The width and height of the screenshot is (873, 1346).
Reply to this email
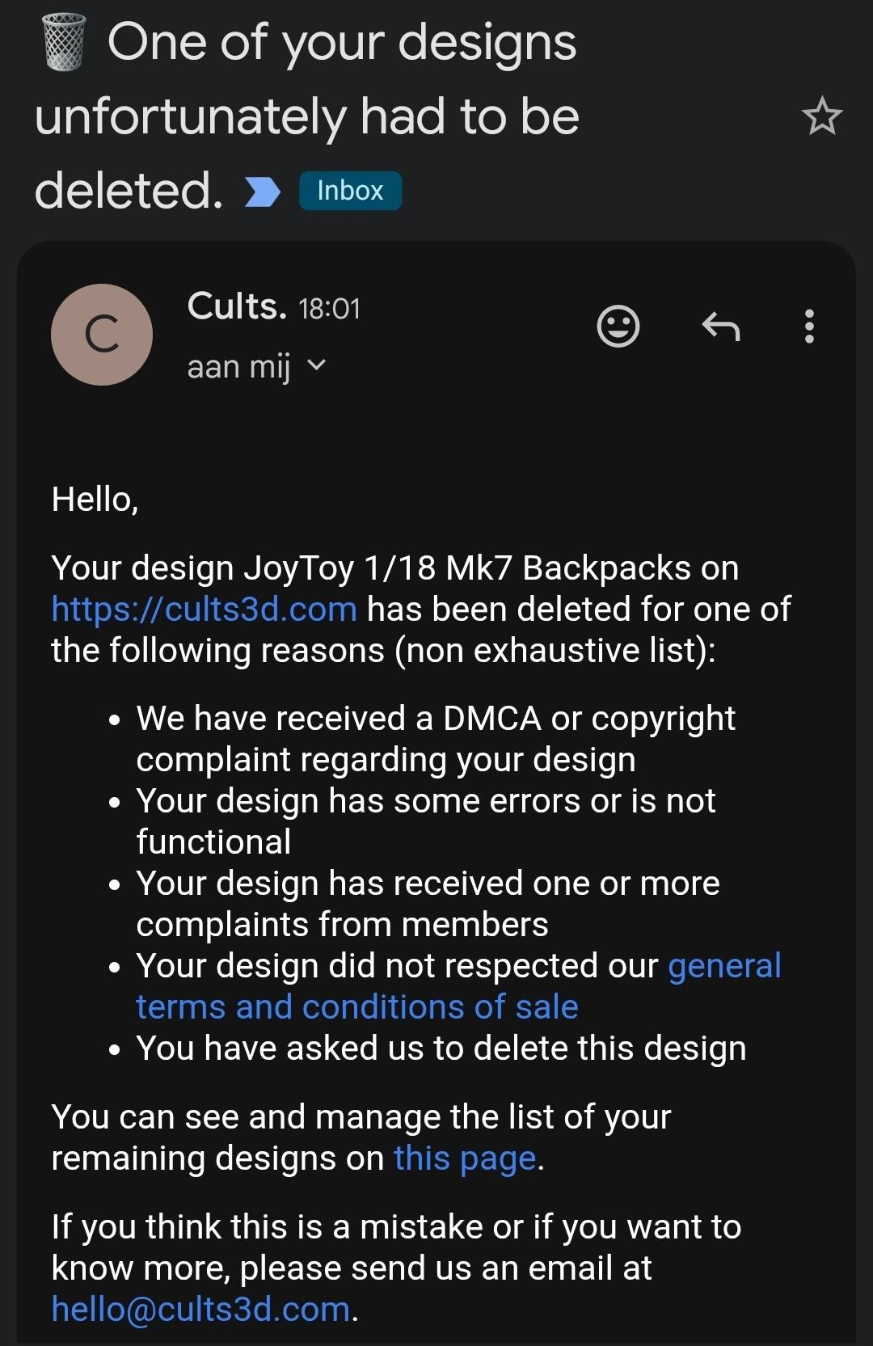(720, 327)
